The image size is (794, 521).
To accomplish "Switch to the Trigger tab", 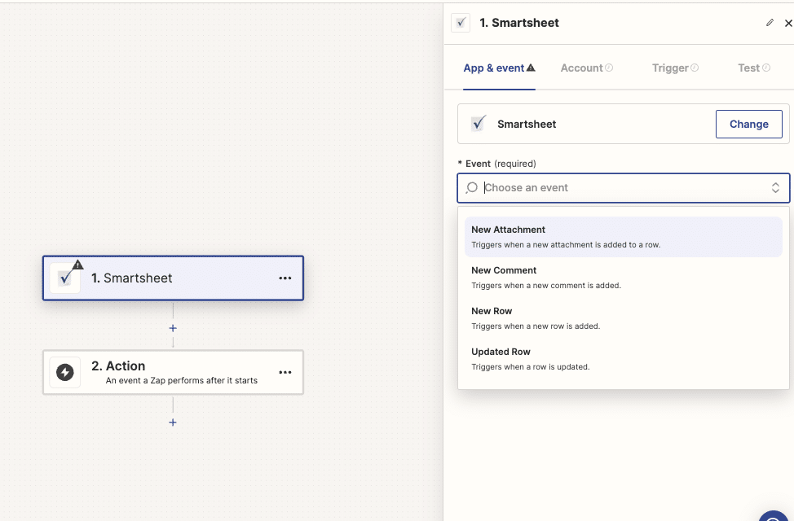I will click(675, 68).
